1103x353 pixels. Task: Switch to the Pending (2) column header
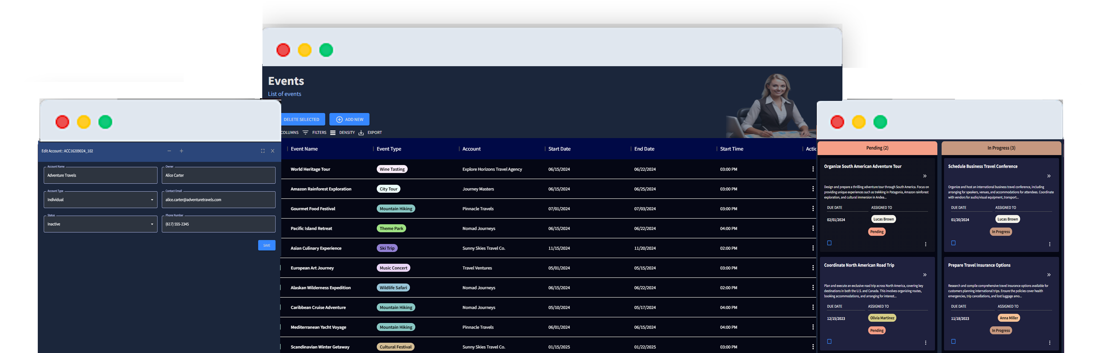pyautogui.click(x=877, y=148)
